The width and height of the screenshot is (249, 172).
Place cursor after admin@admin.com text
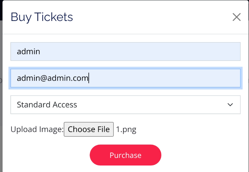coord(89,78)
